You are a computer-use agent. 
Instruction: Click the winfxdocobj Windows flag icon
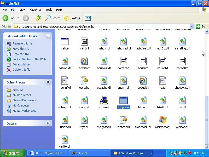pos(162,120)
